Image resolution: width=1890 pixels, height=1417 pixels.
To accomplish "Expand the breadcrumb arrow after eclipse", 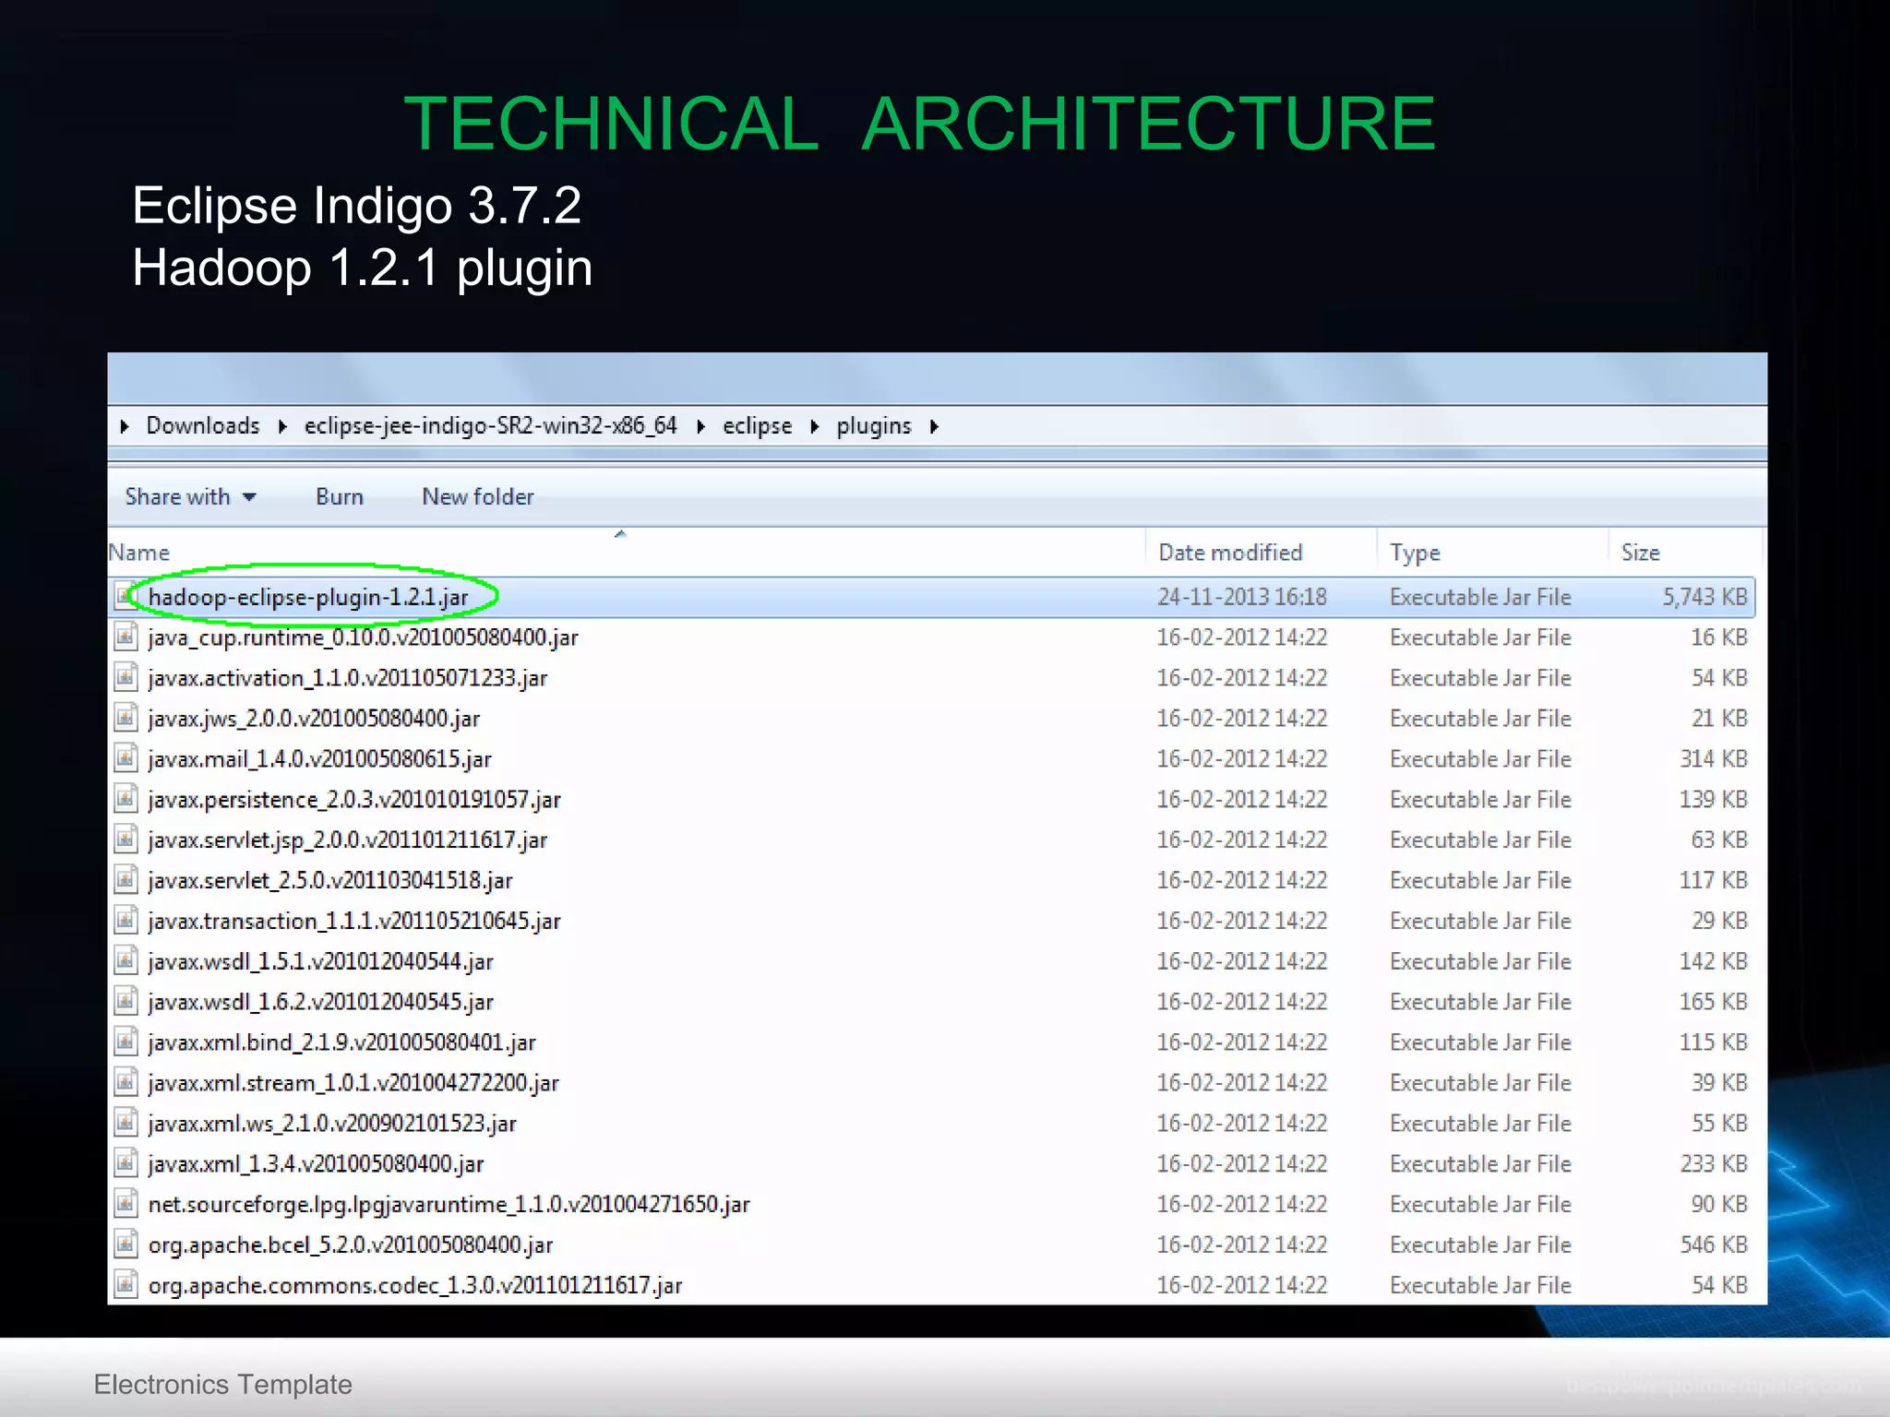I will coord(815,426).
